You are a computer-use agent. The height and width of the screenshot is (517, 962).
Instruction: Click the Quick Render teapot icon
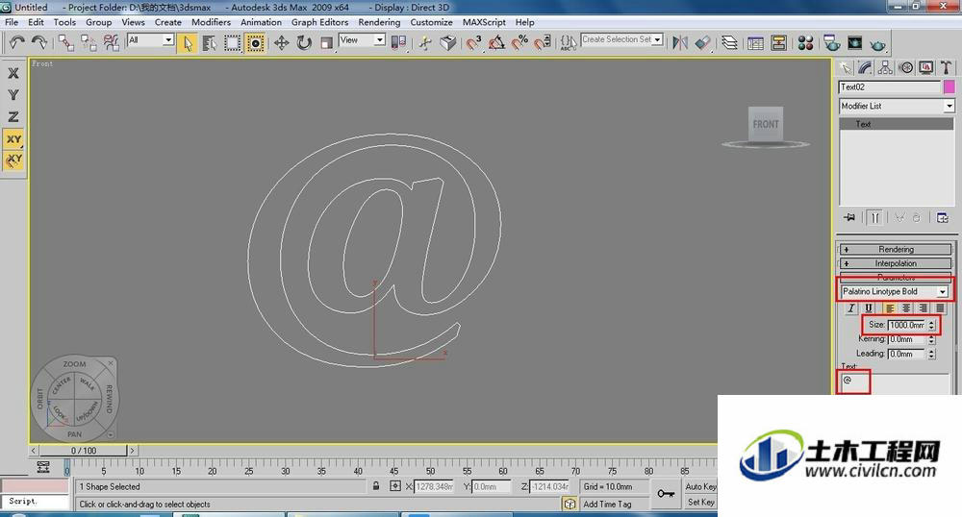pyautogui.click(x=878, y=44)
